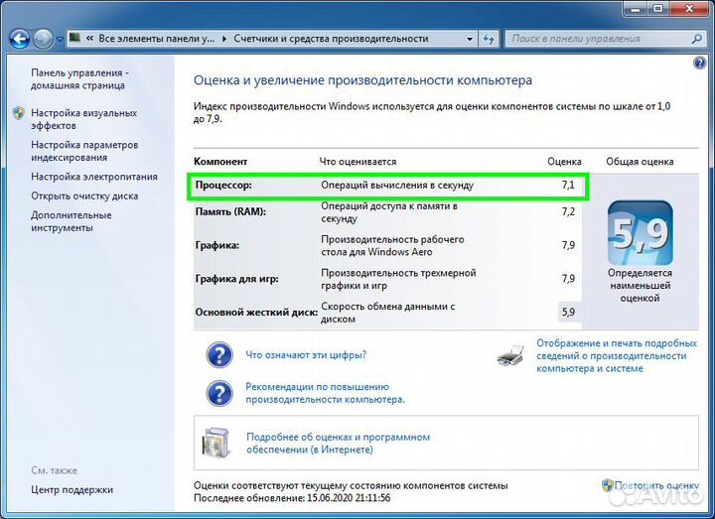This screenshot has width=715, height=519.
Task: Click 'Повторить оценку' link
Action: 657,485
